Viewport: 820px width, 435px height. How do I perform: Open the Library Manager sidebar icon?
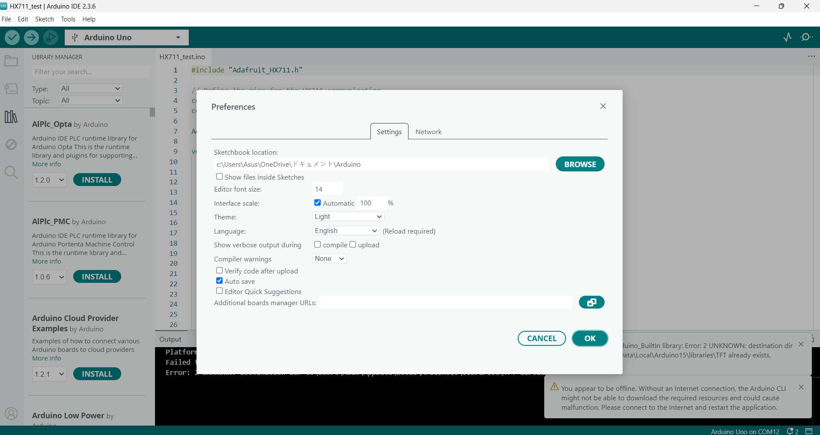(x=11, y=117)
